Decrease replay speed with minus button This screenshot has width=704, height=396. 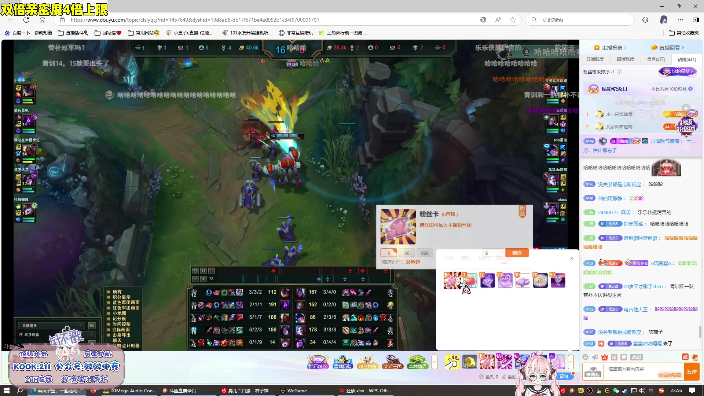point(195,279)
